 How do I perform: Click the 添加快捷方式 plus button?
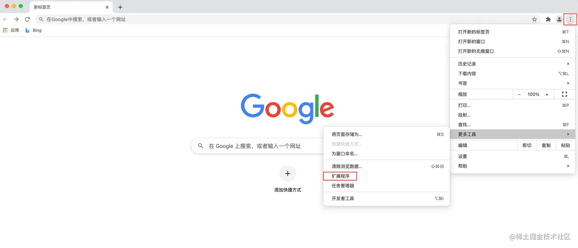pos(287,174)
